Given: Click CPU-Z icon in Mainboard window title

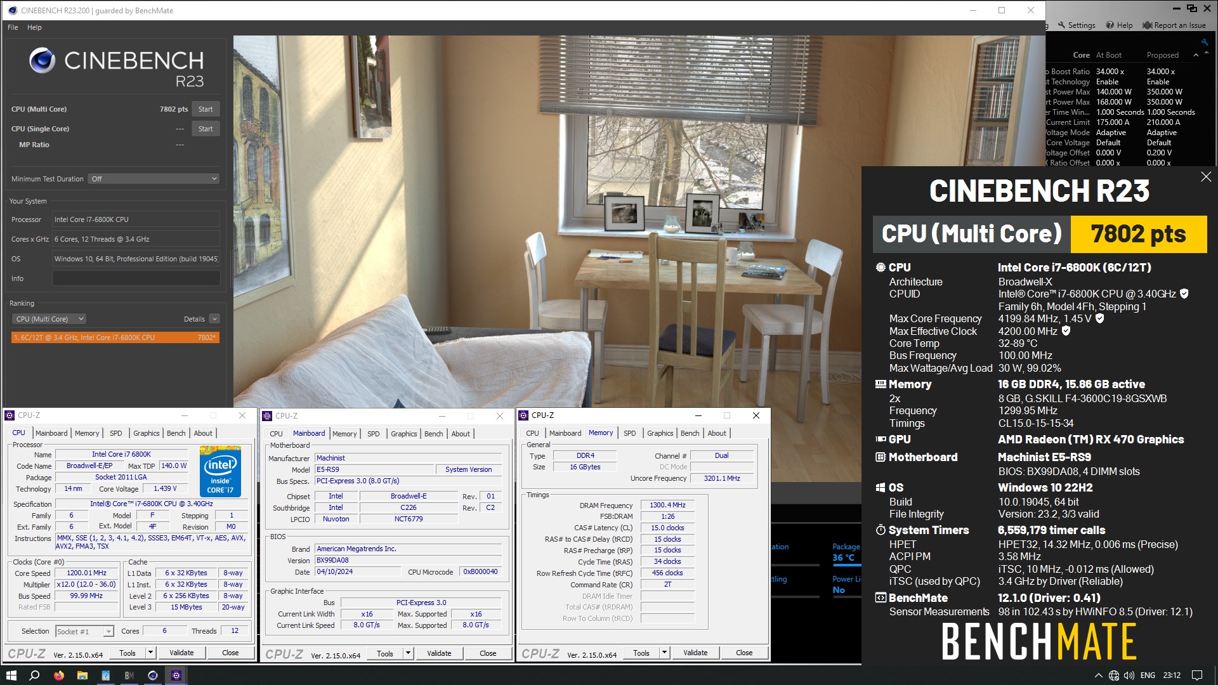Looking at the screenshot, I should [267, 416].
